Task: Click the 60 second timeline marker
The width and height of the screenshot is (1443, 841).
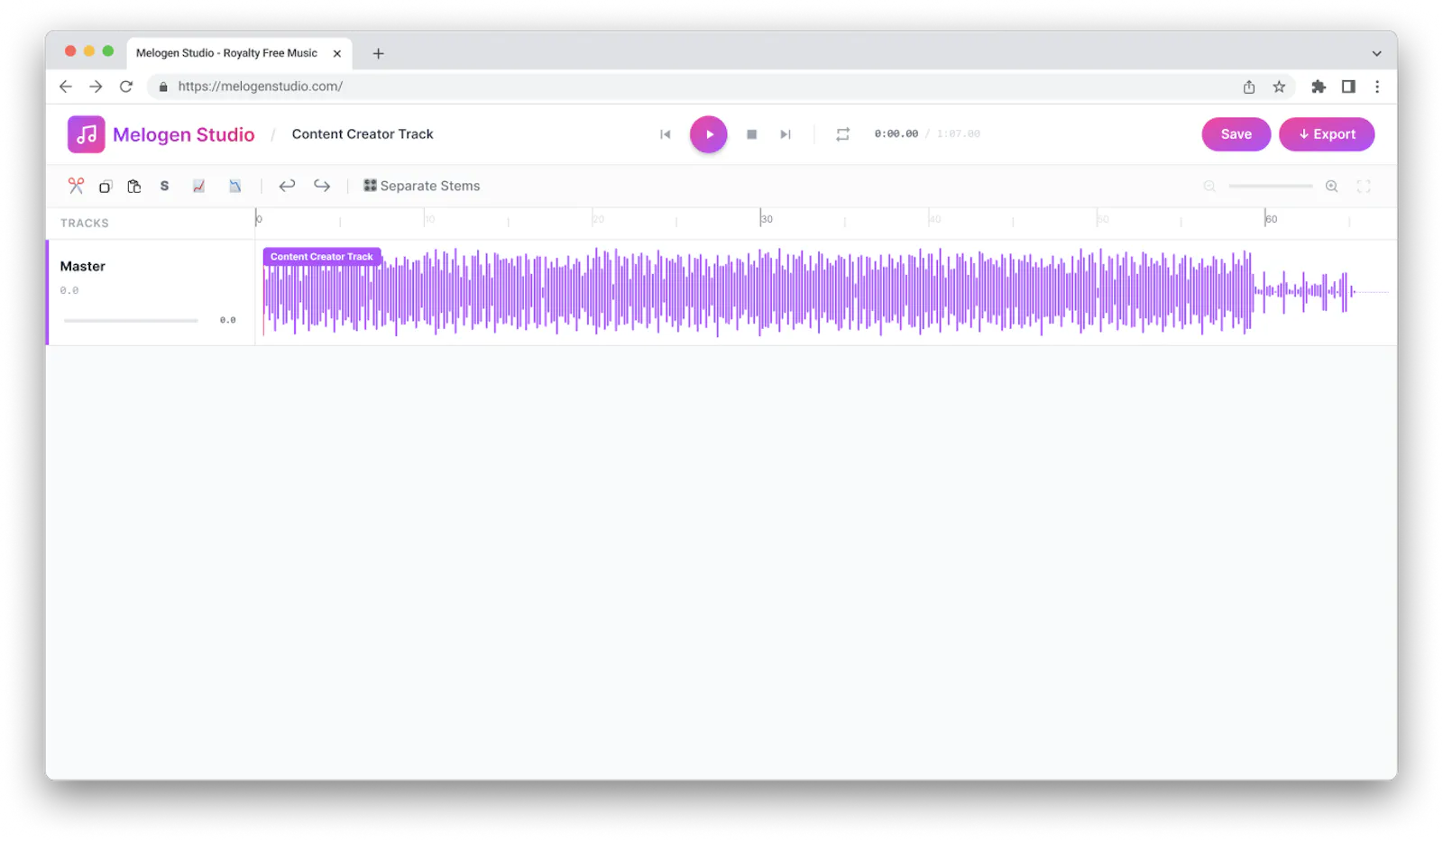Action: click(x=1270, y=219)
